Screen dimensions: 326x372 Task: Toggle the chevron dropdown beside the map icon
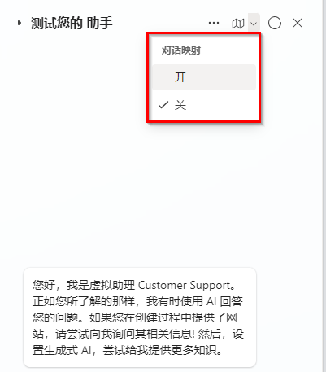[x=254, y=24]
